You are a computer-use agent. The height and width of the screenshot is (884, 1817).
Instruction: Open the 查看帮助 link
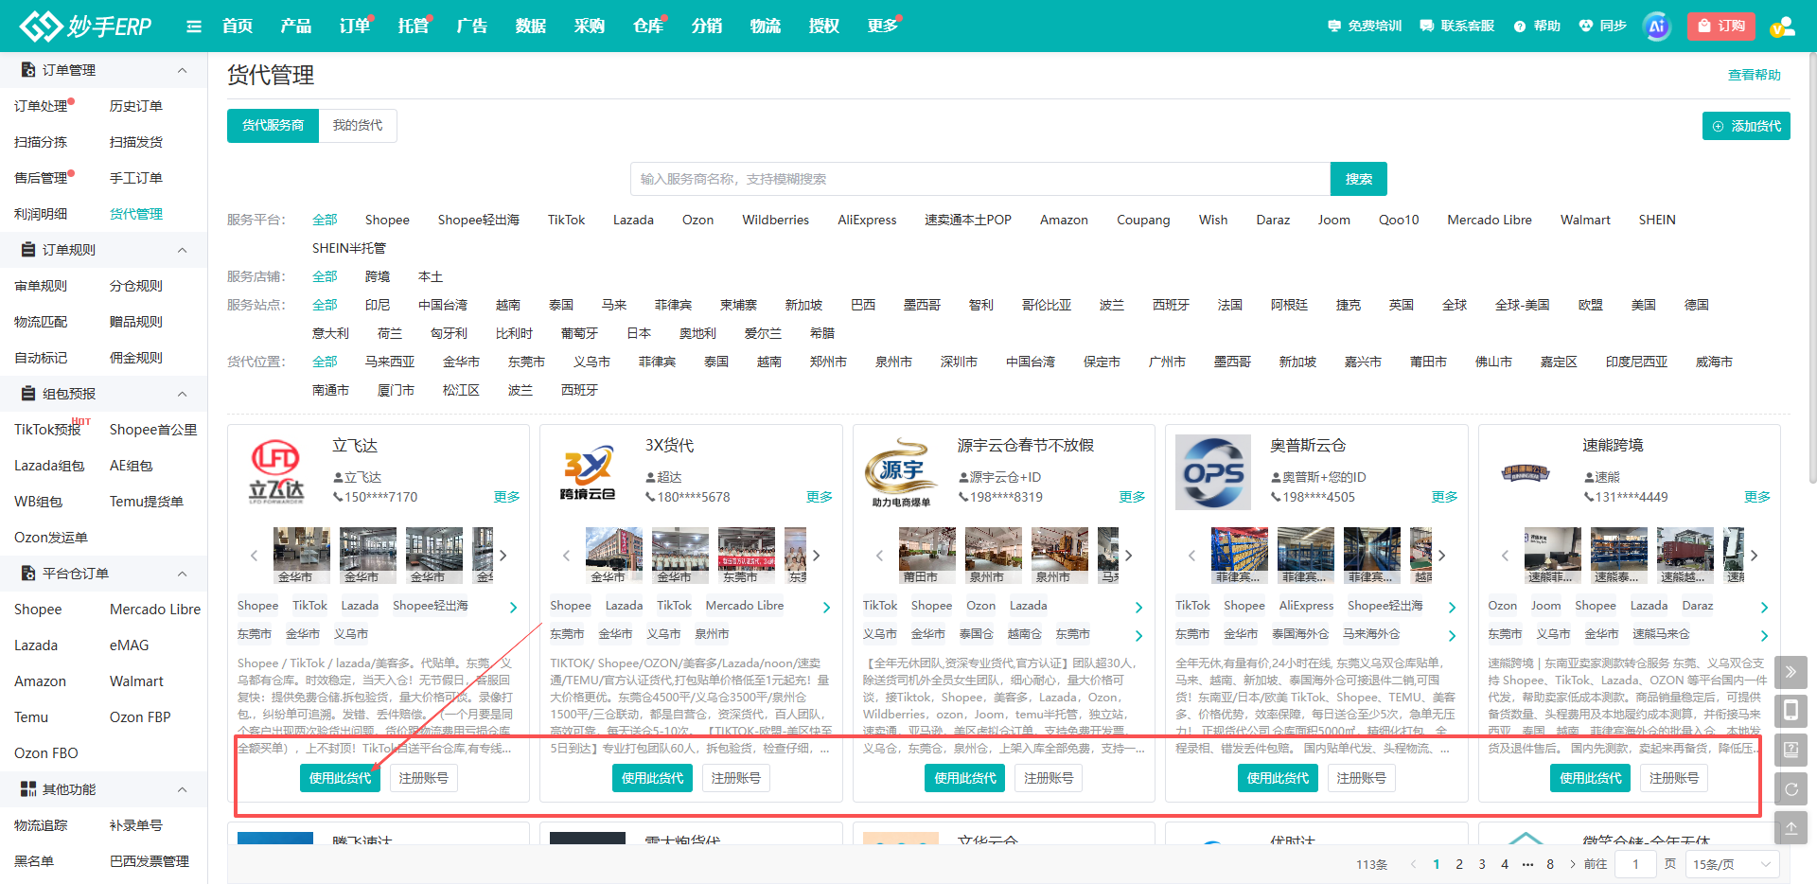1754,75
